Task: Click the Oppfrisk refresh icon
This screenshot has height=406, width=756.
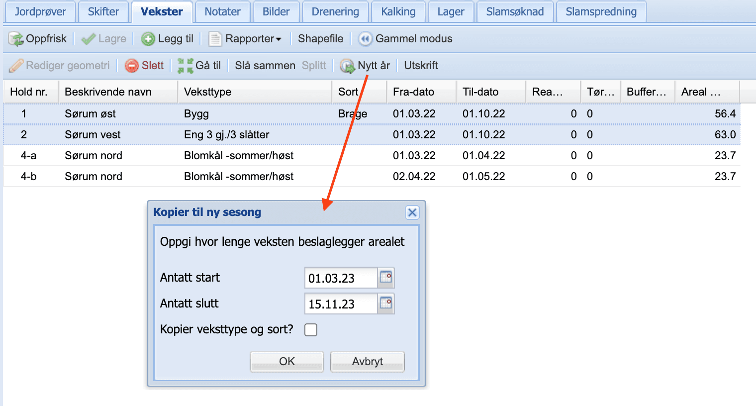Action: [x=16, y=39]
